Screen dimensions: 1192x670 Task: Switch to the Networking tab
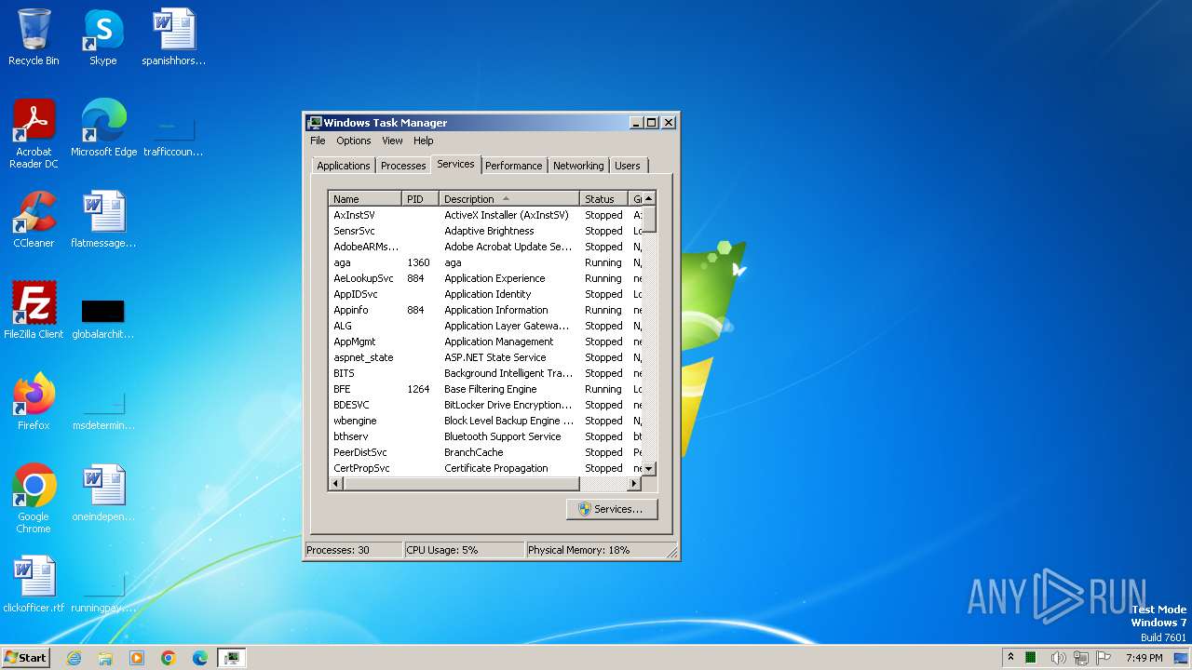(x=578, y=166)
